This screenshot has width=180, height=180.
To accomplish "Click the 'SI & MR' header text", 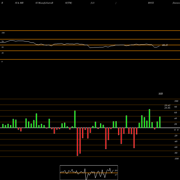I will point(19,3).
